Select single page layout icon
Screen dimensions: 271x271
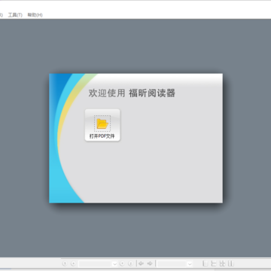[x=206, y=263]
